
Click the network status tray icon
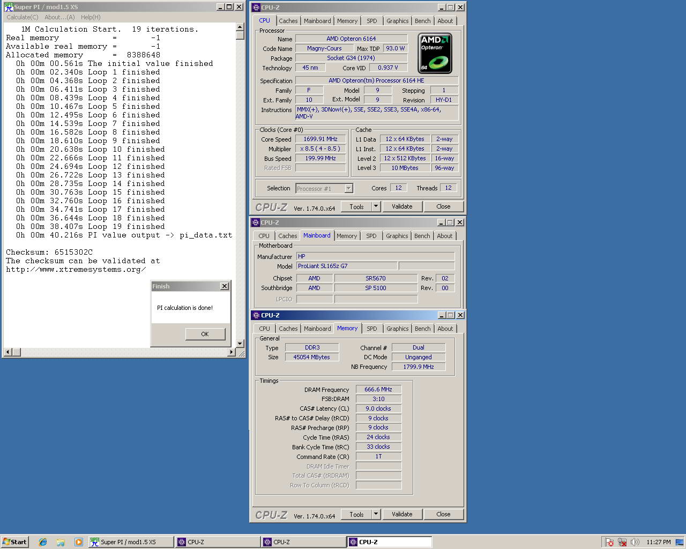tap(622, 542)
